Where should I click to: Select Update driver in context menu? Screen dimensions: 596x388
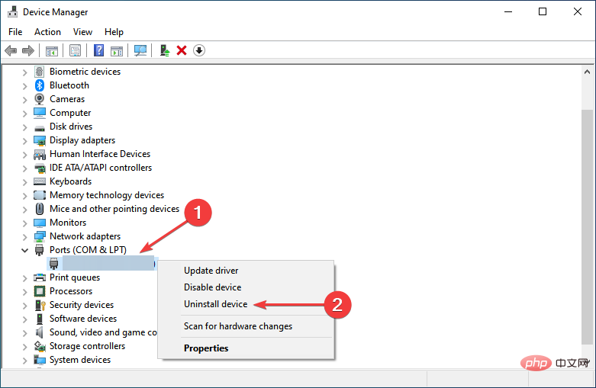click(211, 271)
